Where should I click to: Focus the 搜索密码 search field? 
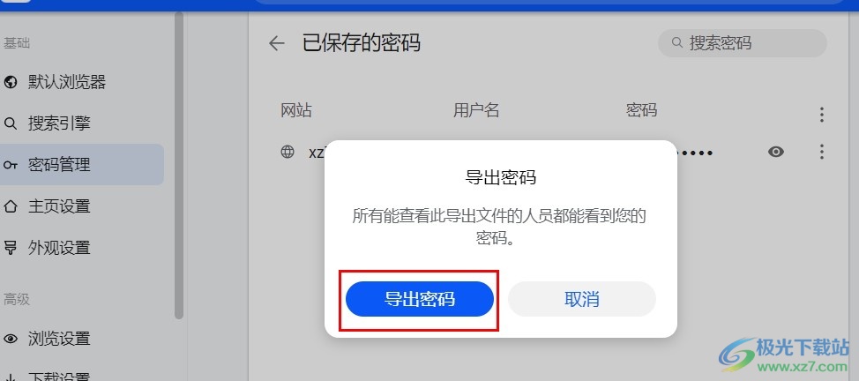(x=743, y=42)
